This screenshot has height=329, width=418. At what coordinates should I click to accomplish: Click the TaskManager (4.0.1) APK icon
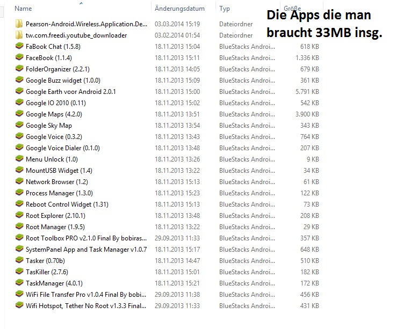(19, 283)
